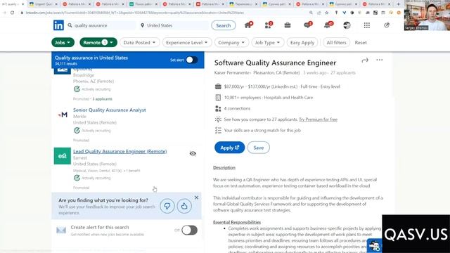Open the Lead Quality Assurance Engineer (Remote) listing
This screenshot has height=253, width=450.
120,151
